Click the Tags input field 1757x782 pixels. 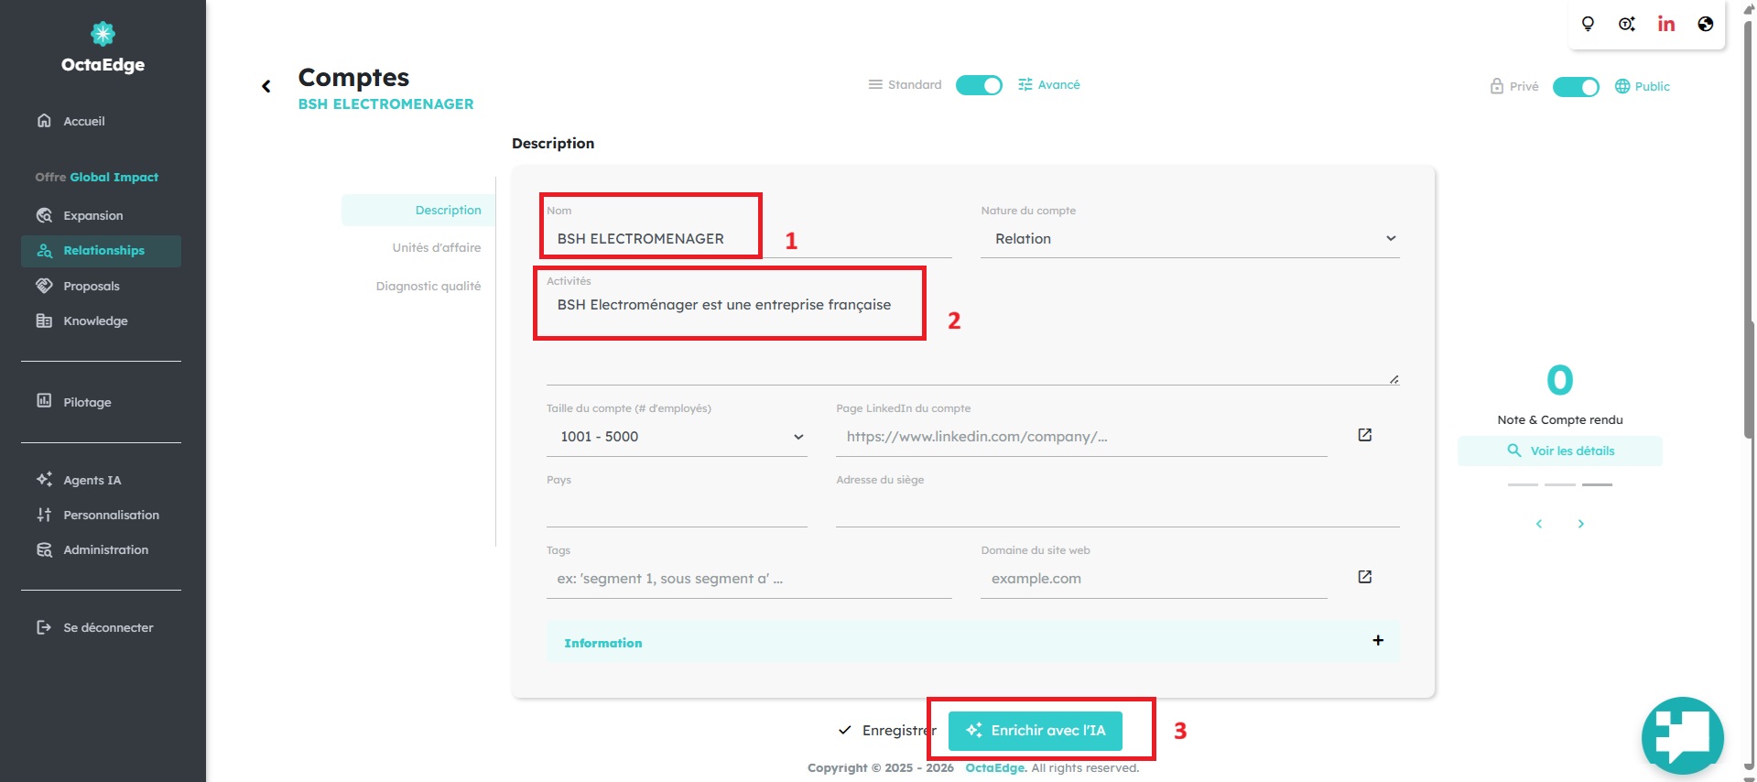[749, 579]
